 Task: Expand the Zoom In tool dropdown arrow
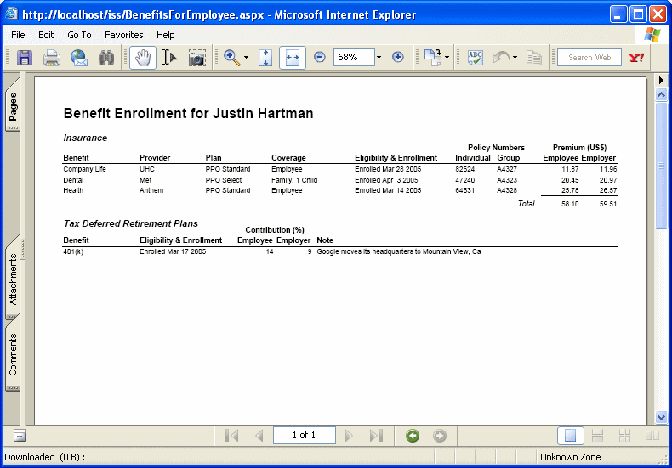(246, 59)
